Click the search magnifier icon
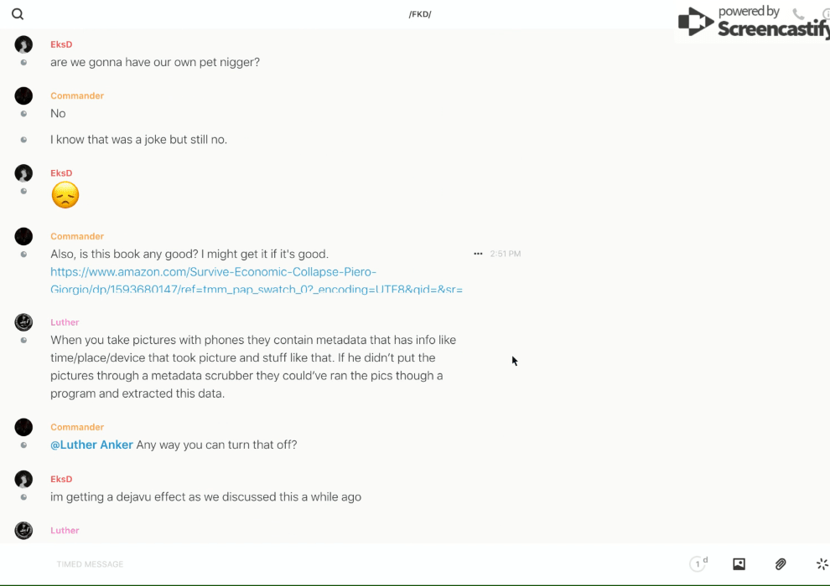830x586 pixels. (x=18, y=14)
